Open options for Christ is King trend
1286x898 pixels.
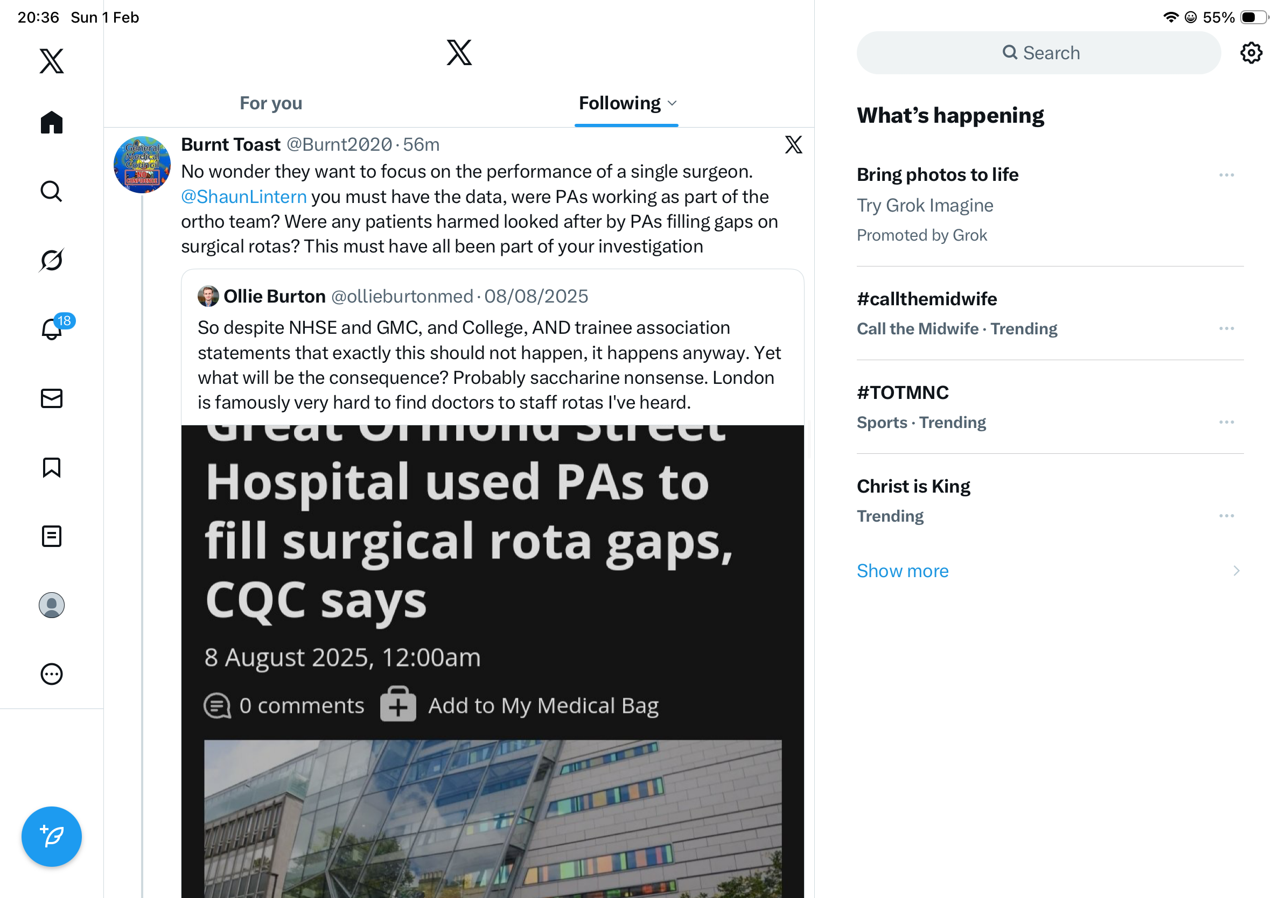tap(1226, 516)
